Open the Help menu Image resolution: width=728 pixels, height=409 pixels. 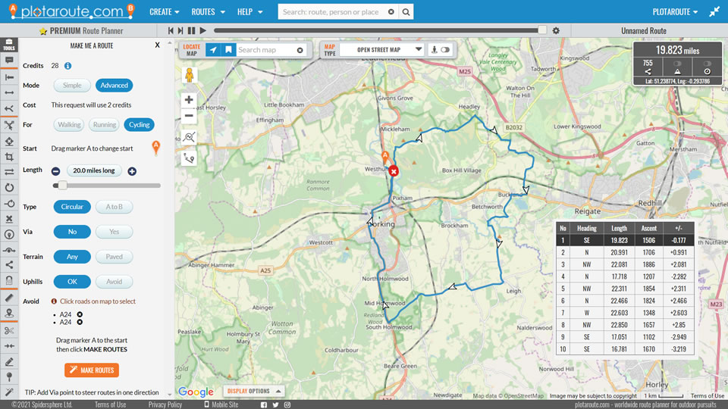[x=249, y=12]
